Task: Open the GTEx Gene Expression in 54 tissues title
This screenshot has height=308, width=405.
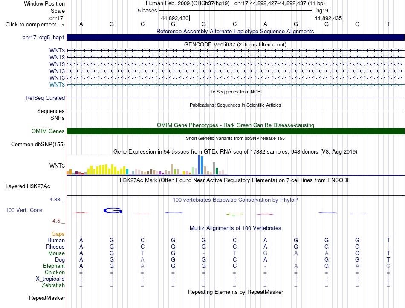Action: pos(235,152)
